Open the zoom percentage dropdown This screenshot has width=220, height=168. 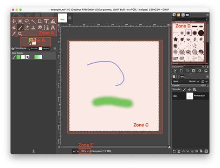click(x=84, y=151)
